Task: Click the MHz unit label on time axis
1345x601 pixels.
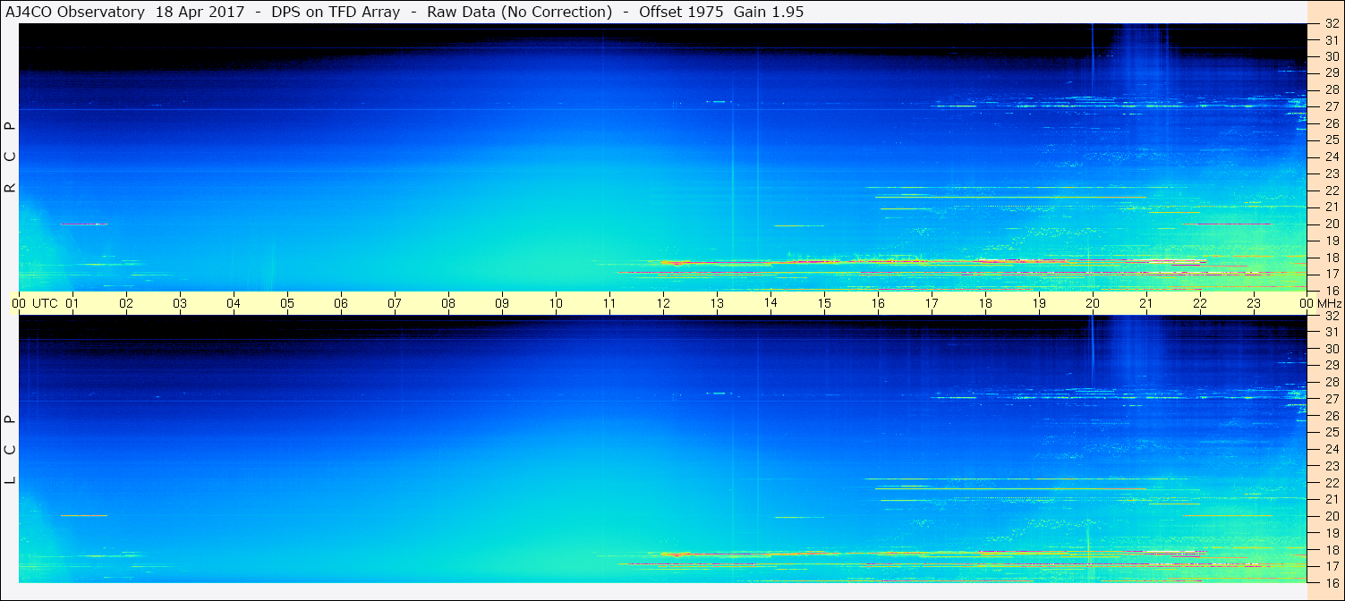Action: tap(1329, 303)
